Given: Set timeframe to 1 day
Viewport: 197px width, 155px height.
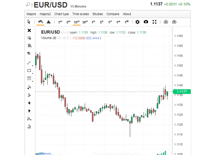Looking at the screenshot, I should tap(110, 22).
